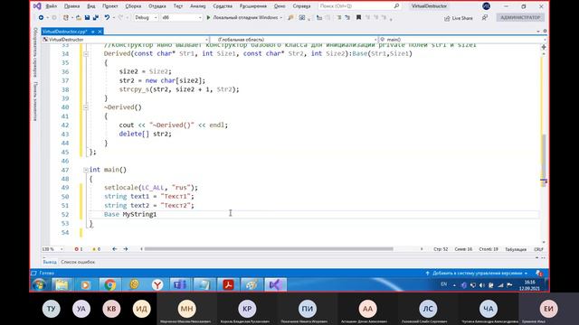The width and height of the screenshot is (579, 325).
Task: Open Adobe Acrobat from taskbar
Action: pos(228,285)
